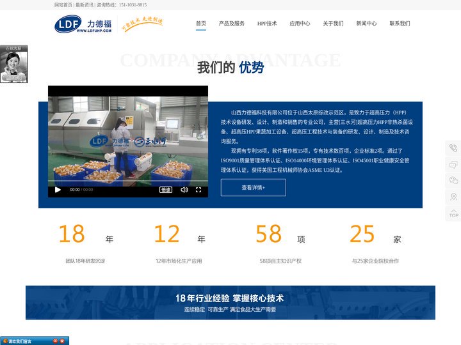Click hotline number 151-1031-8815

[x=133, y=4]
